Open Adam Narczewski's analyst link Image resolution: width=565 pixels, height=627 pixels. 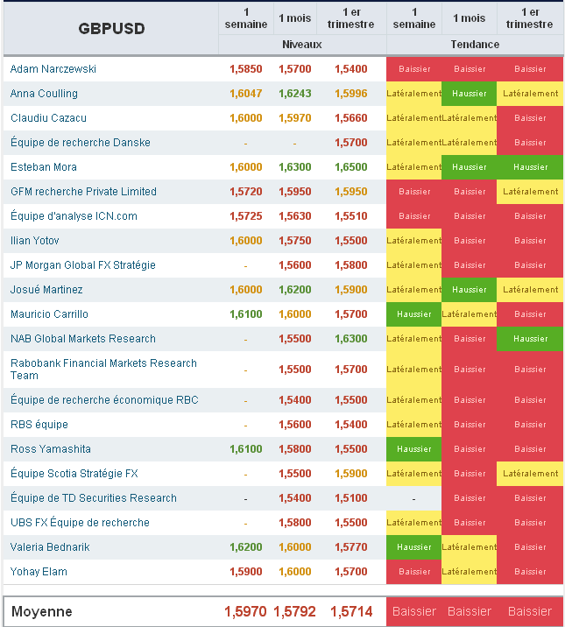pyautogui.click(x=53, y=69)
